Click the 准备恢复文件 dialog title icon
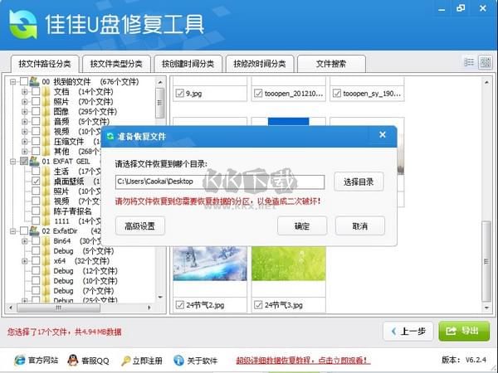This screenshot has height=373, width=498. (110, 137)
